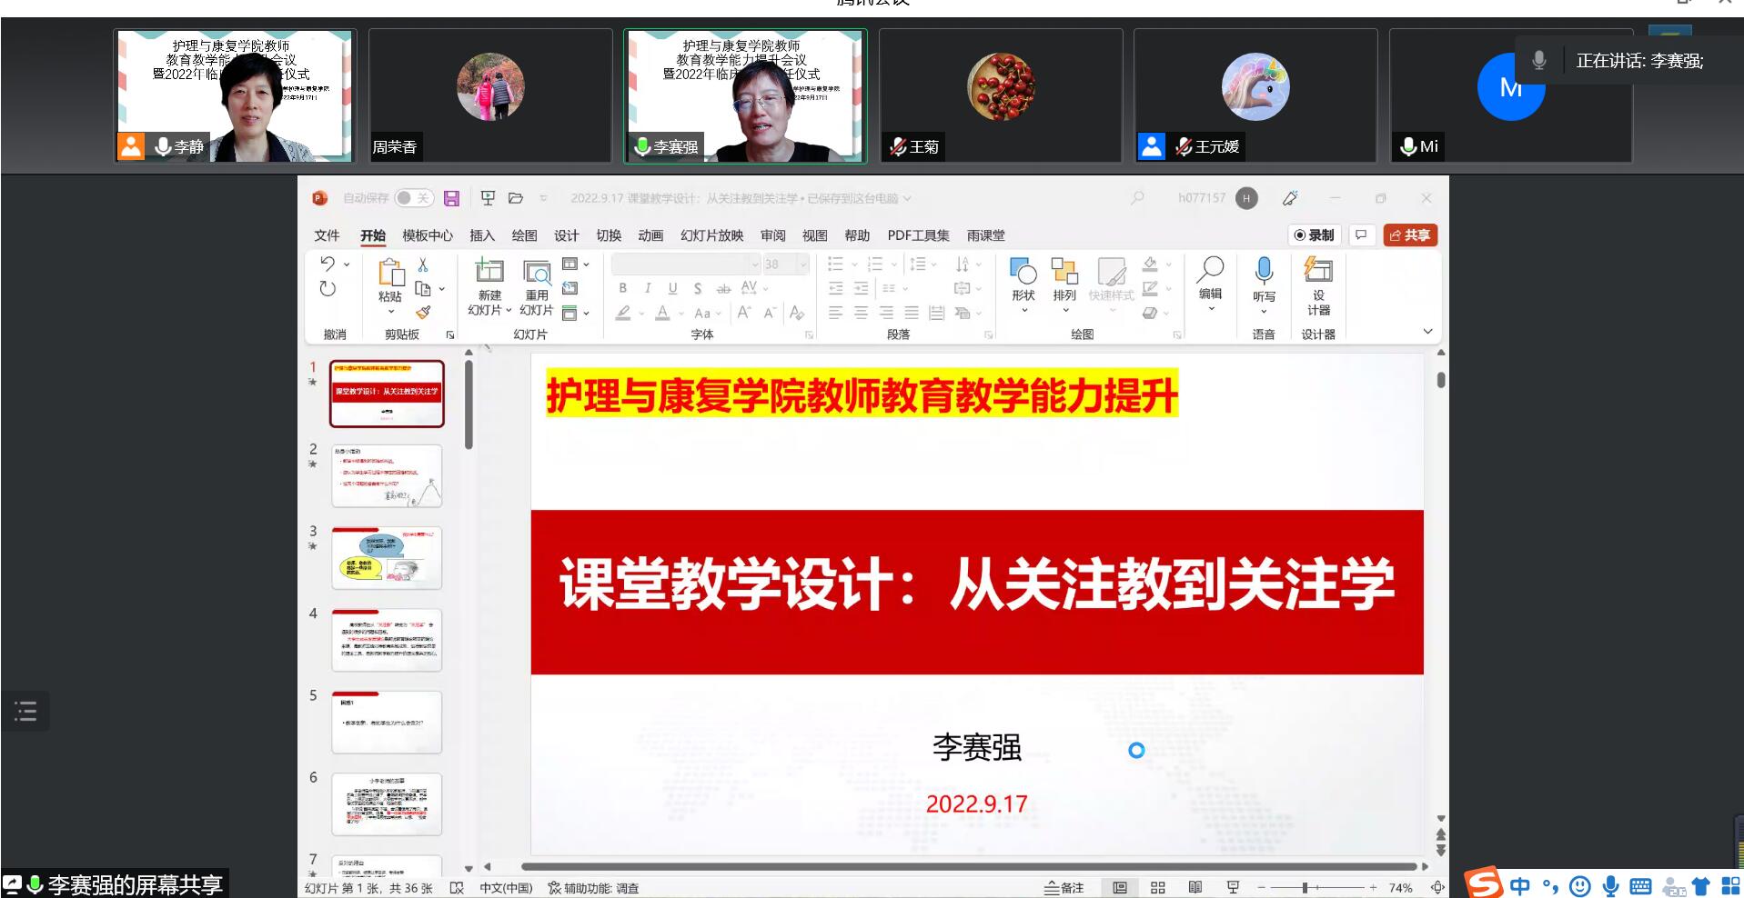Open the 插入 ribbon tab
The height and width of the screenshot is (898, 1744).
point(481,235)
